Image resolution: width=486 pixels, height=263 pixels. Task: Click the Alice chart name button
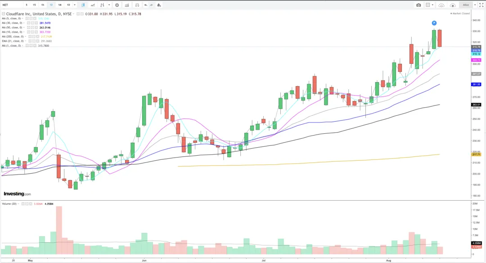coord(466,5)
